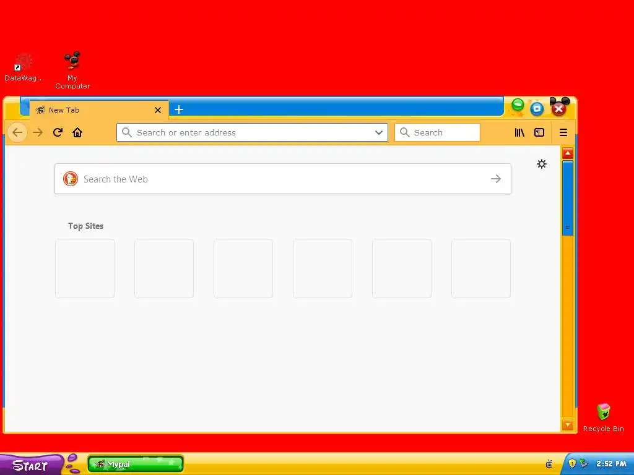Click the Mypal taskbar button
This screenshot has height=475, width=634.
pyautogui.click(x=136, y=464)
